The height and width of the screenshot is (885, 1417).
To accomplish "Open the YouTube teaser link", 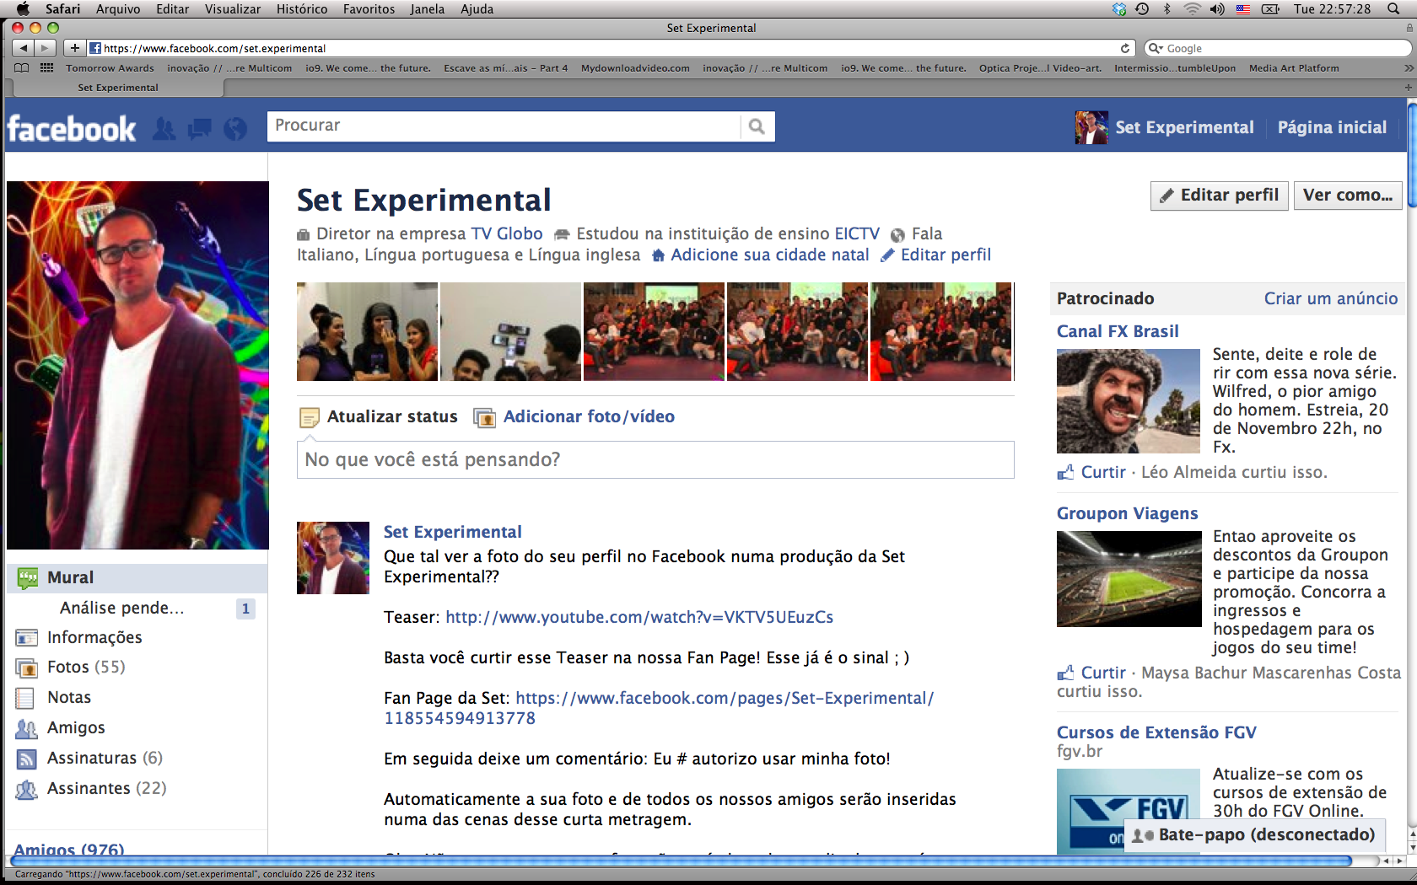I will pyautogui.click(x=638, y=618).
